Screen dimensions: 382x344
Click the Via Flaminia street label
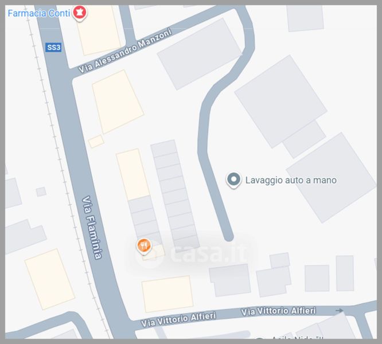click(92, 227)
